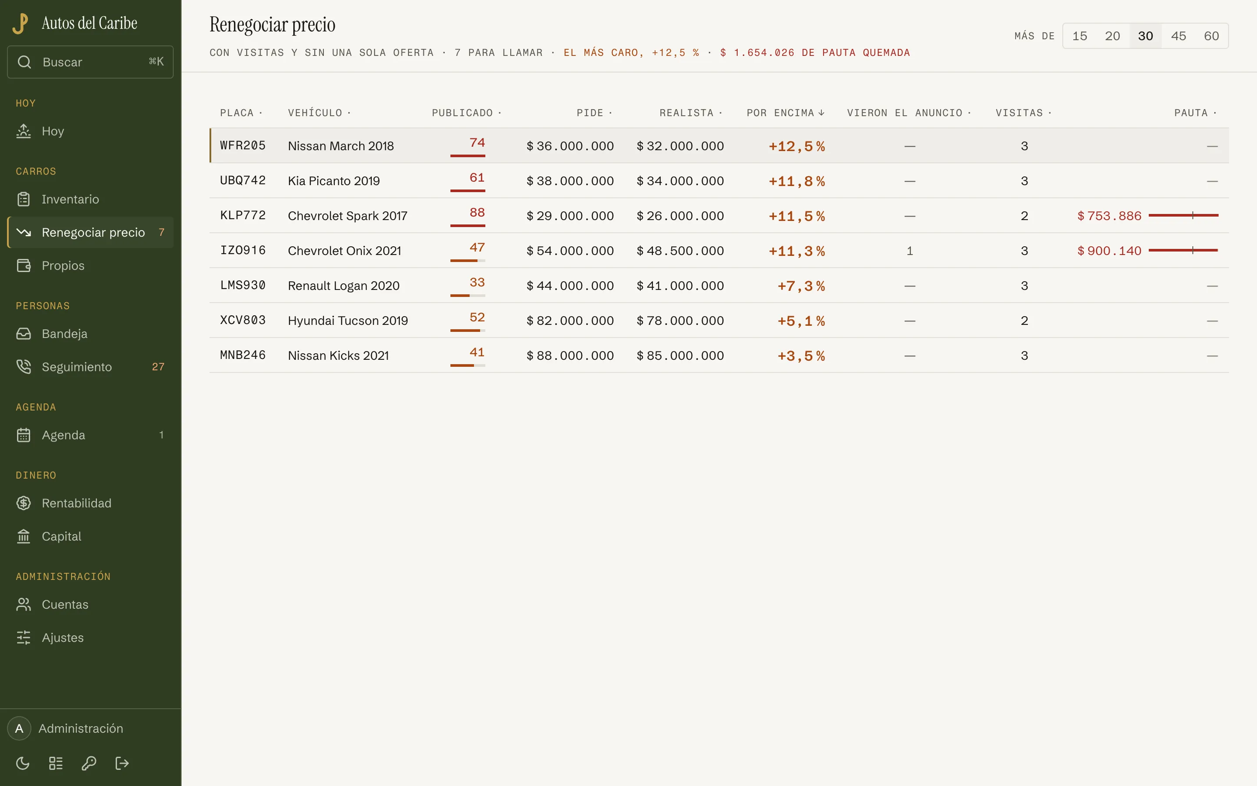Open Rentabilidad dollar icon

pos(24,503)
